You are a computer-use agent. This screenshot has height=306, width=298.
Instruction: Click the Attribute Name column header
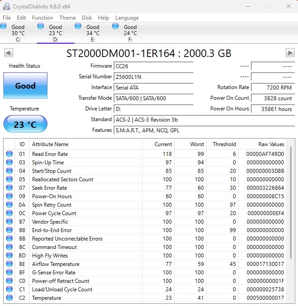point(86,144)
